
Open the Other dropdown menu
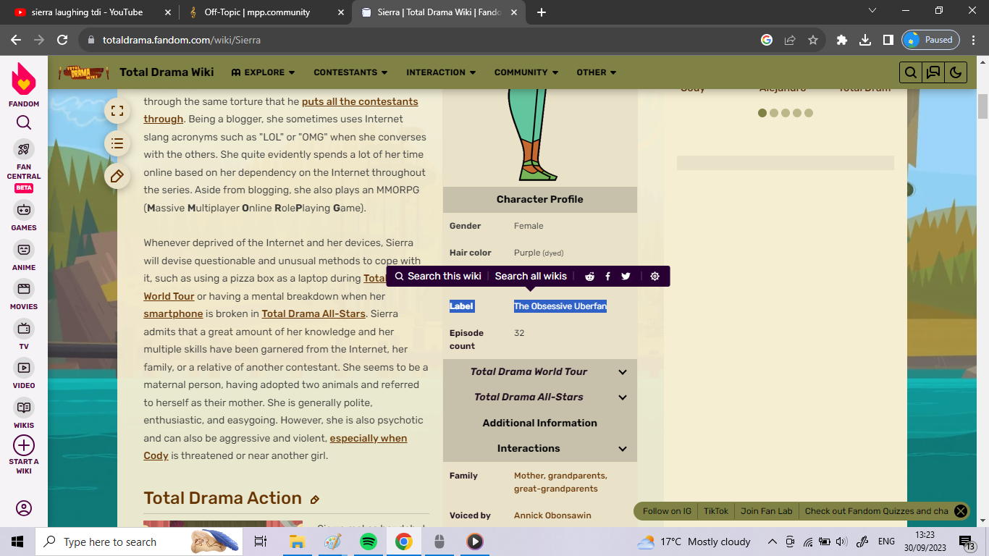point(597,72)
